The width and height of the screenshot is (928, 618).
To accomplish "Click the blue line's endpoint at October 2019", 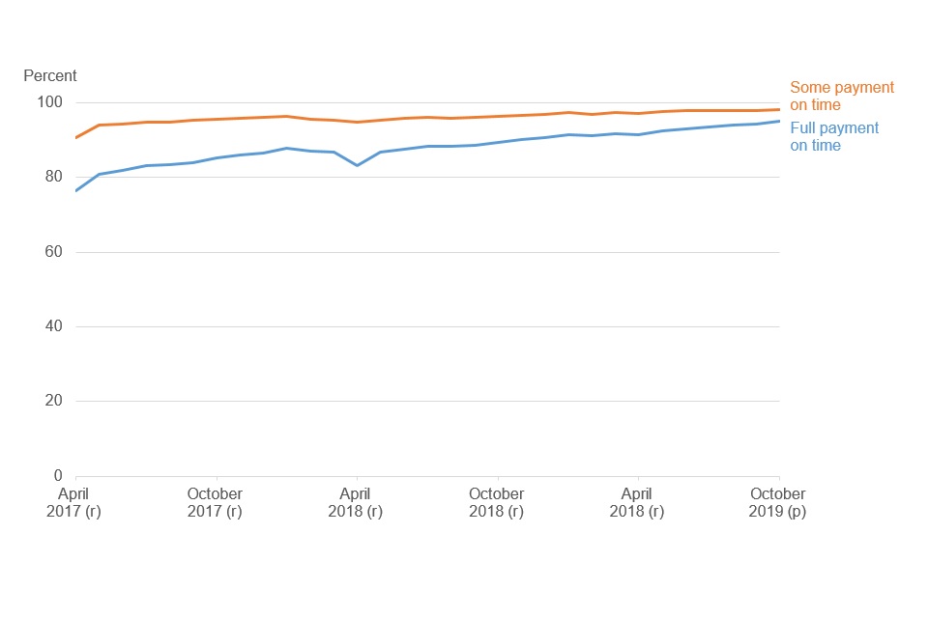I will coord(779,122).
